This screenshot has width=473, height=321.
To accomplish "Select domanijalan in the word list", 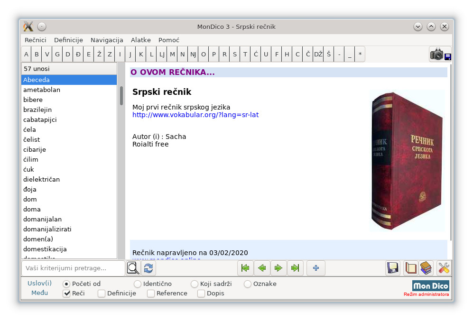I will click(x=69, y=219).
